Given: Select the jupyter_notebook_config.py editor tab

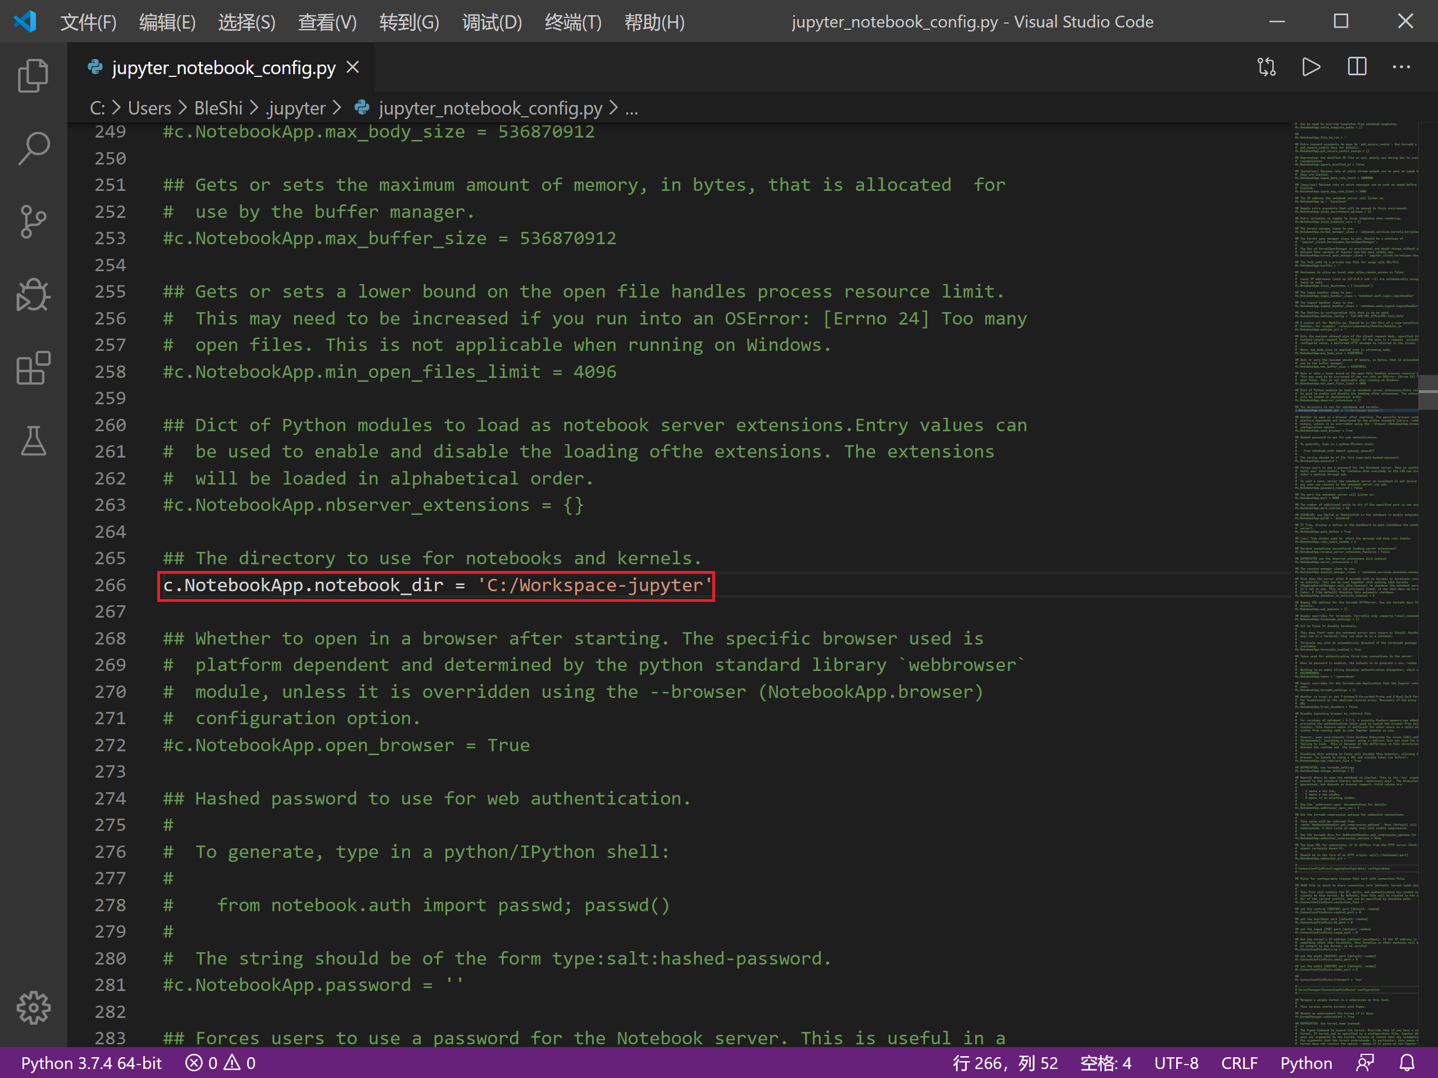Looking at the screenshot, I should pyautogui.click(x=221, y=67).
